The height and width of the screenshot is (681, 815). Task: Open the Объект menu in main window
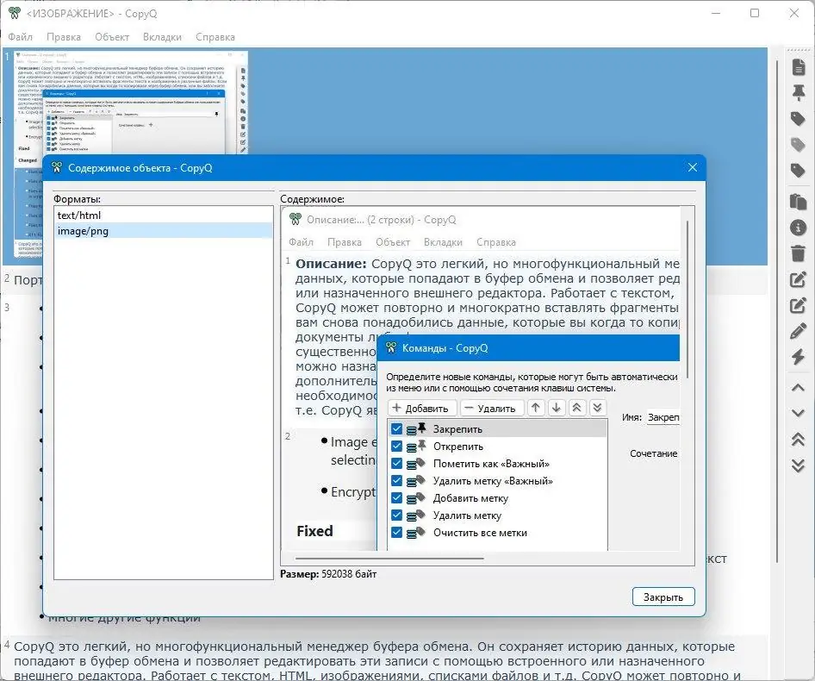point(112,37)
